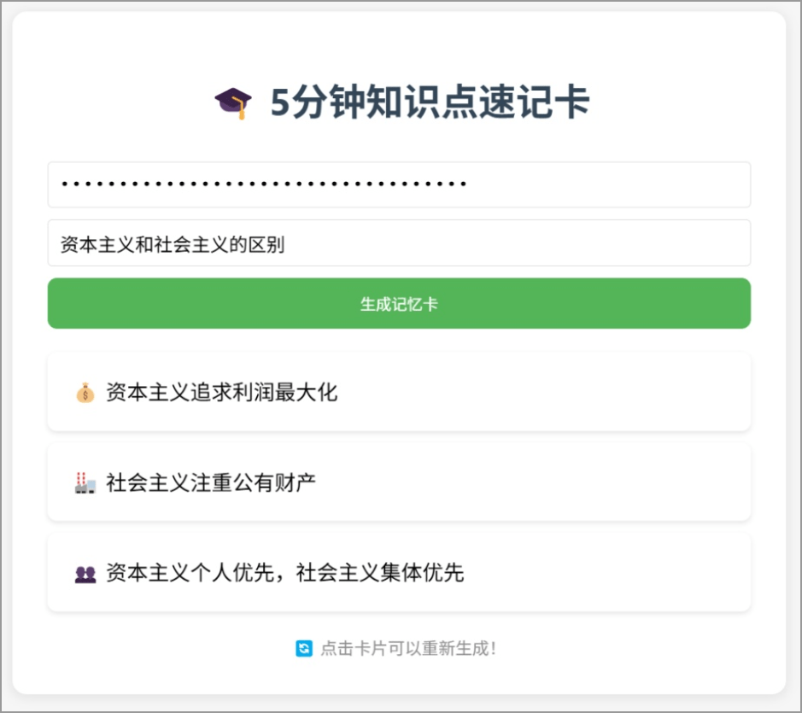Image resolution: width=802 pixels, height=713 pixels.
Task: Focus the topic field 资本主义和社会主义的区别
Action: click(x=399, y=243)
